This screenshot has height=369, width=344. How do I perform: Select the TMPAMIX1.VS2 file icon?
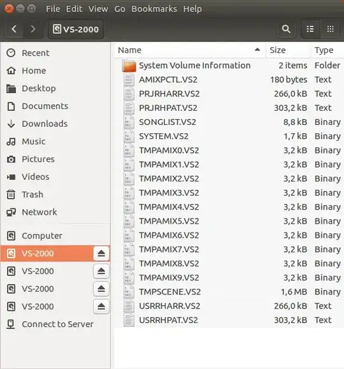click(129, 164)
